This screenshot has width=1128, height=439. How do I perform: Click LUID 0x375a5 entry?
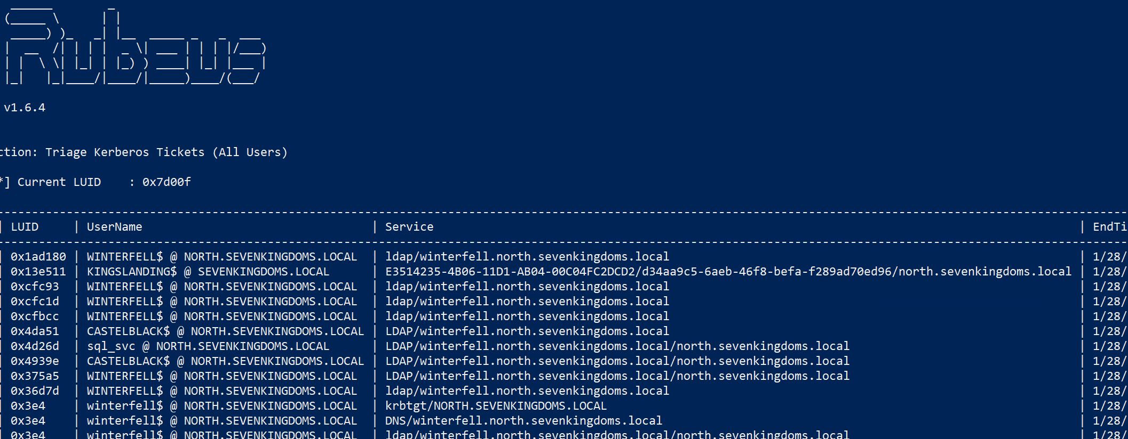point(35,376)
